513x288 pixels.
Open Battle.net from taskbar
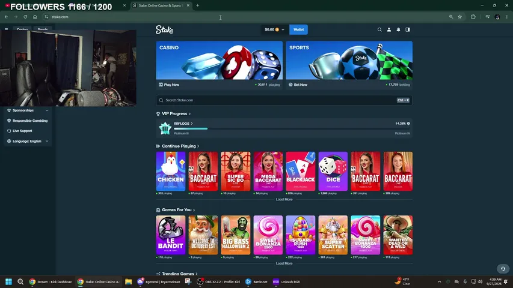(256, 282)
